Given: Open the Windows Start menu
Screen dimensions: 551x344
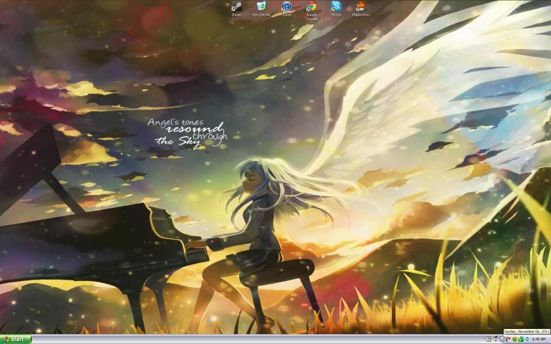Looking at the screenshot, I should point(16,339).
